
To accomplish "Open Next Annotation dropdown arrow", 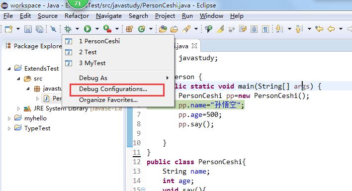I will (x=289, y=29).
